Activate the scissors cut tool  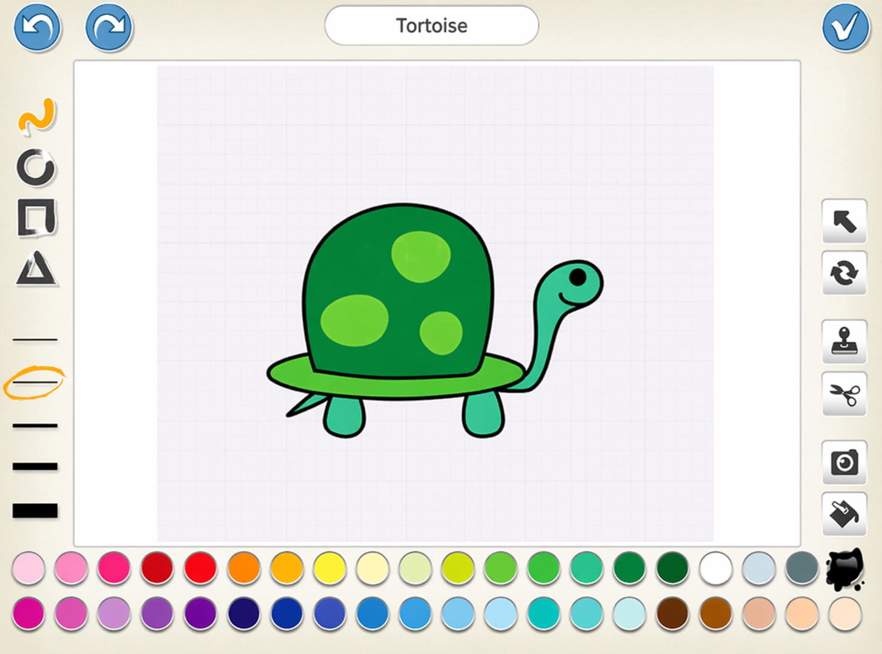pos(844,394)
